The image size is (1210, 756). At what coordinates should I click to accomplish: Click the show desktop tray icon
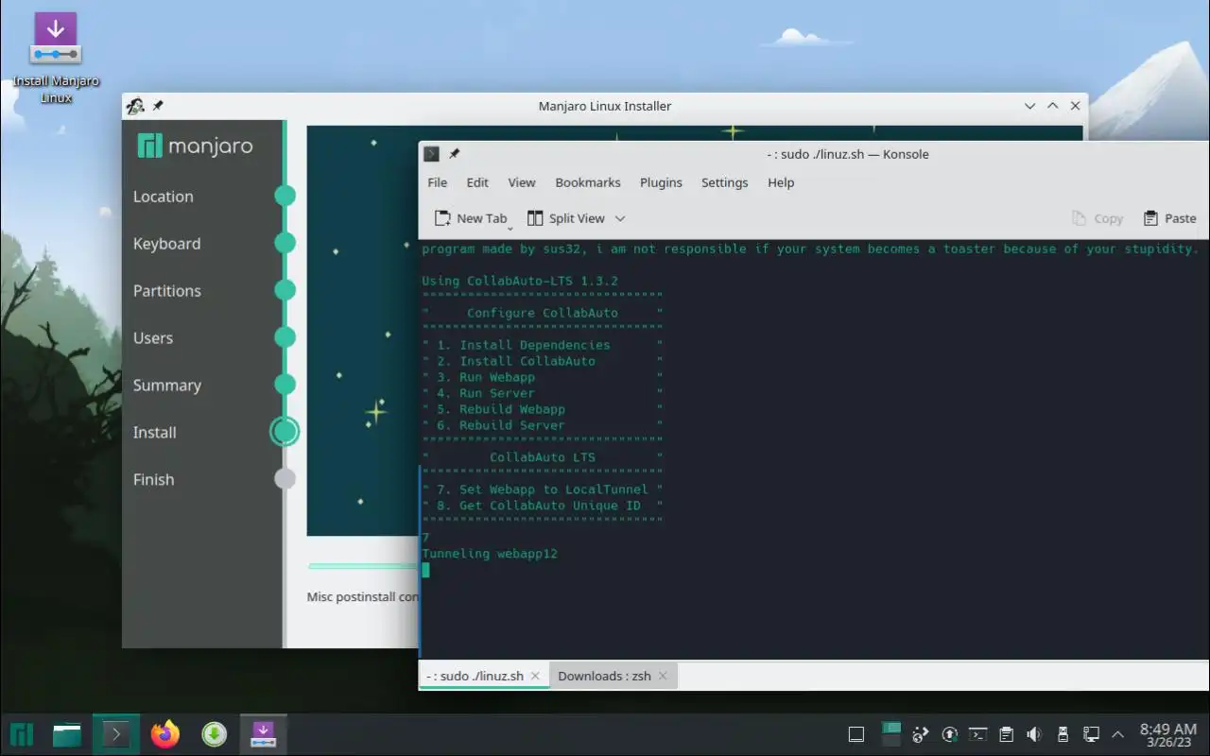point(856,734)
